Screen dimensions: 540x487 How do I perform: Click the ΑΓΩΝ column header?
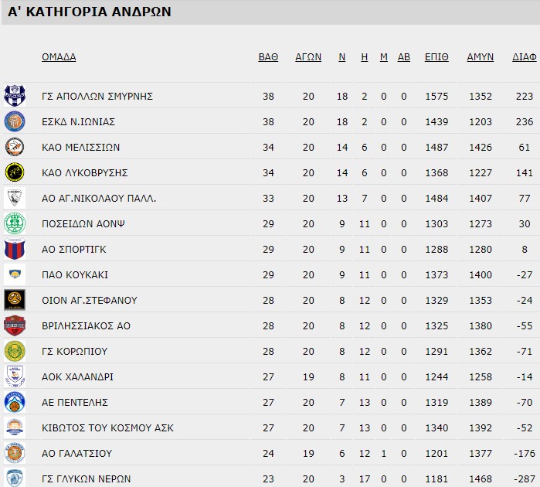(x=308, y=57)
